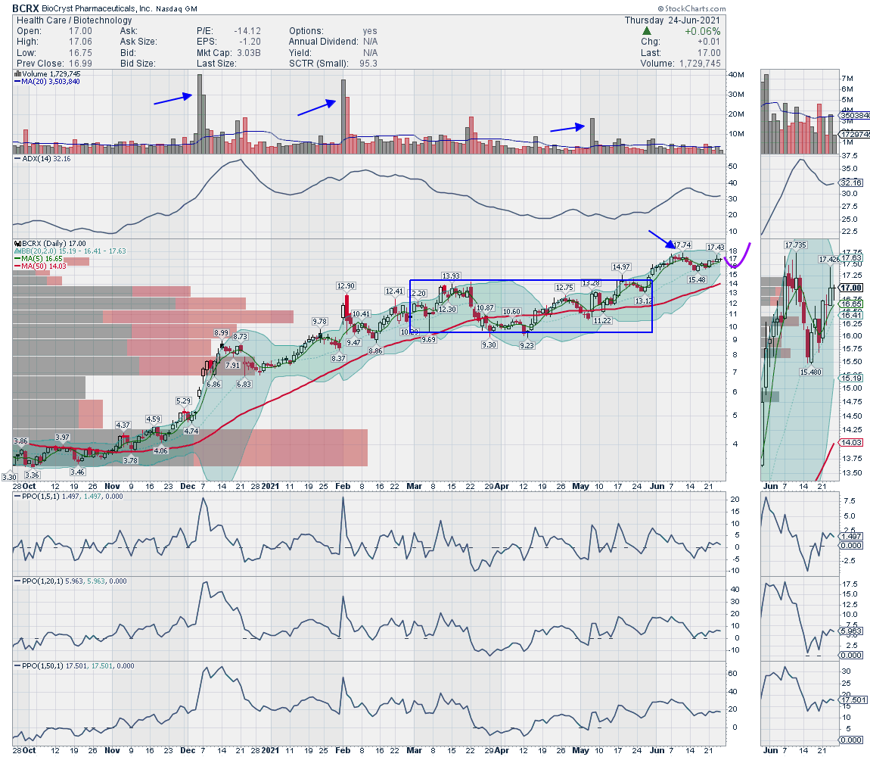Click the 17.735 label in the zoomed panel
Viewport: 870px width, 757px height.
(x=795, y=245)
